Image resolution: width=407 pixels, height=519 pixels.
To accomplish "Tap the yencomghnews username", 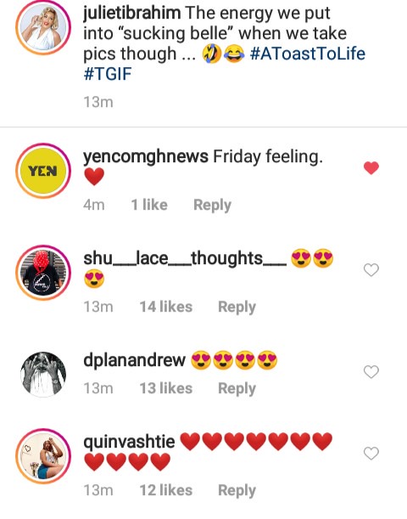I will point(146,156).
